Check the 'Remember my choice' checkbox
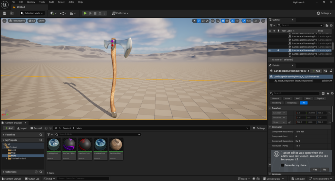The image size is (335, 181). 283,165
